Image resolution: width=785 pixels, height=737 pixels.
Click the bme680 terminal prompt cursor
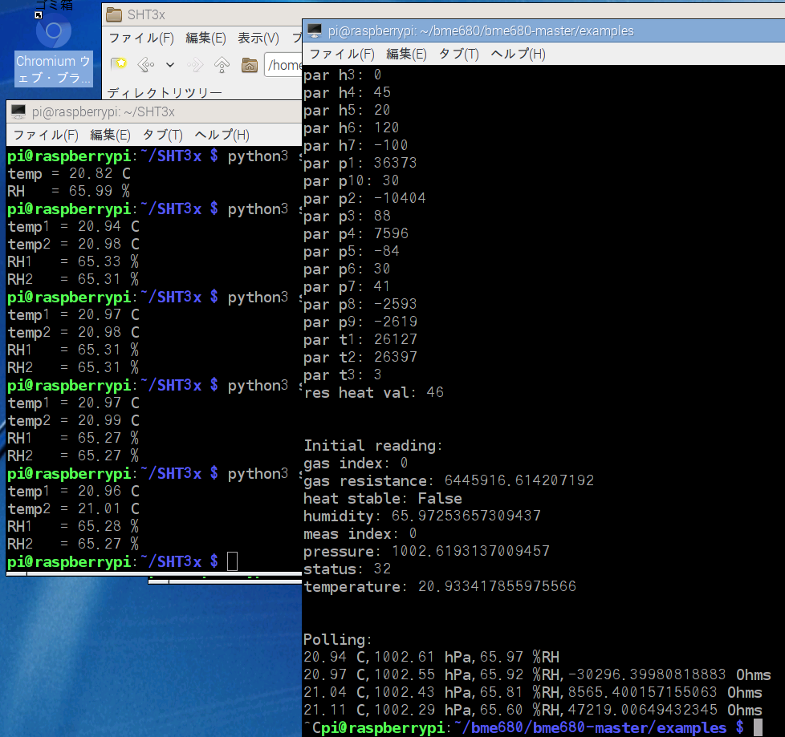click(x=758, y=727)
